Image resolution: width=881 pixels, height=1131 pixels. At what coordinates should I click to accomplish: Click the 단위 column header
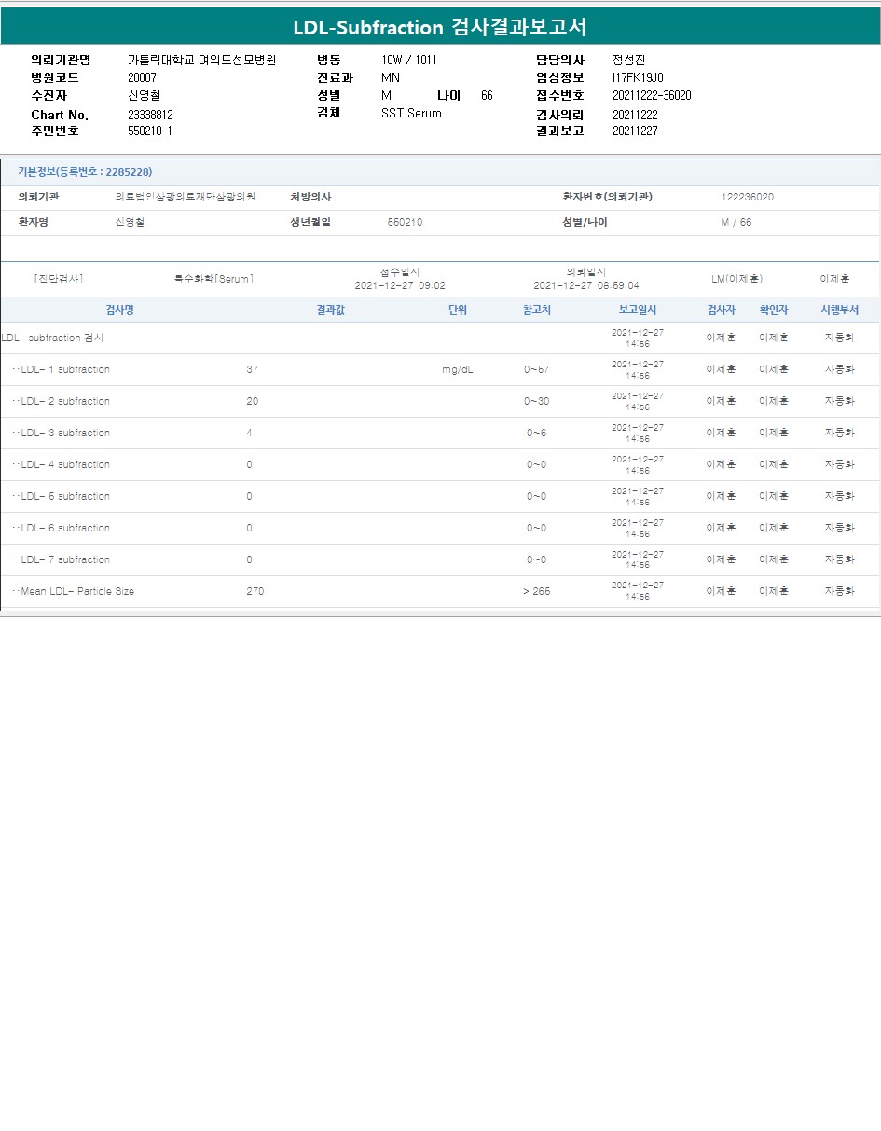coord(458,310)
